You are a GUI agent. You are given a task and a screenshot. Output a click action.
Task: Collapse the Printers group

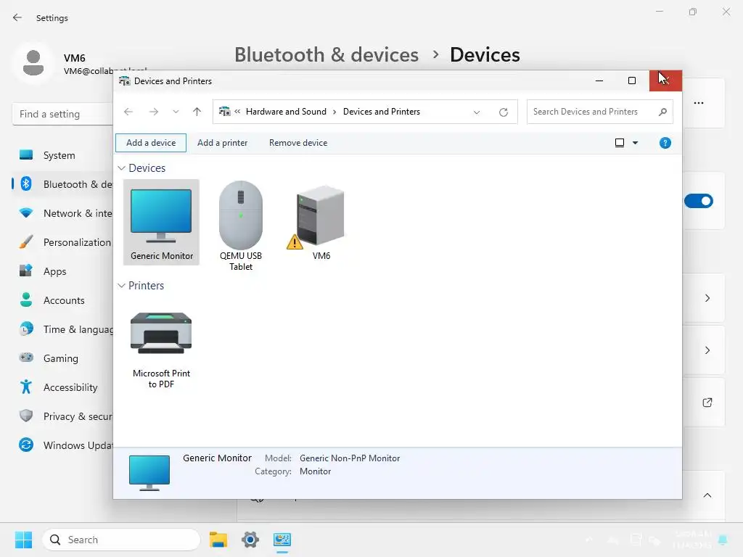121,286
